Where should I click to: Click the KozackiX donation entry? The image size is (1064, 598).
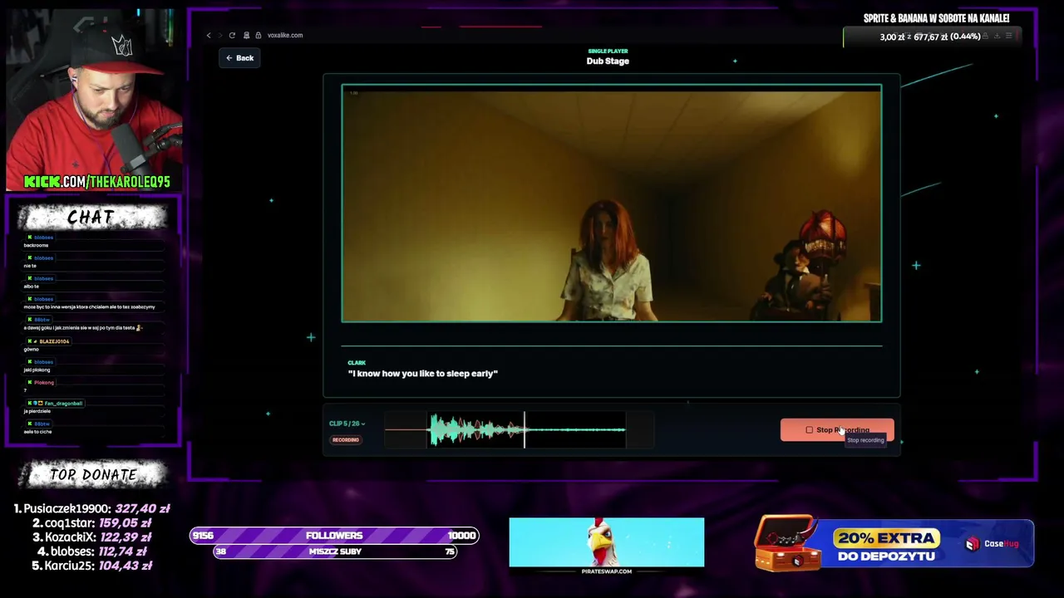coord(91,537)
